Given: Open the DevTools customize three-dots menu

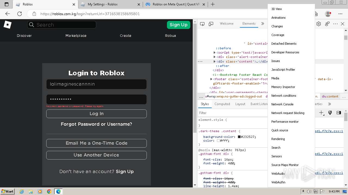Looking at the screenshot, I should (335, 24).
